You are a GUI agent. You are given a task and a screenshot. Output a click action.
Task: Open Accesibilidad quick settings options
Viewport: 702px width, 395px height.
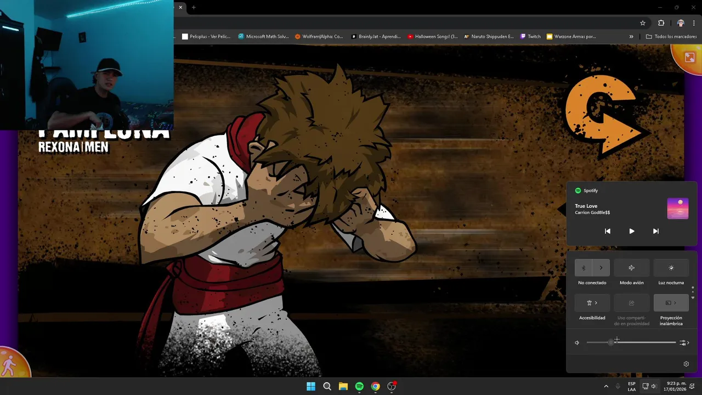tap(592, 303)
